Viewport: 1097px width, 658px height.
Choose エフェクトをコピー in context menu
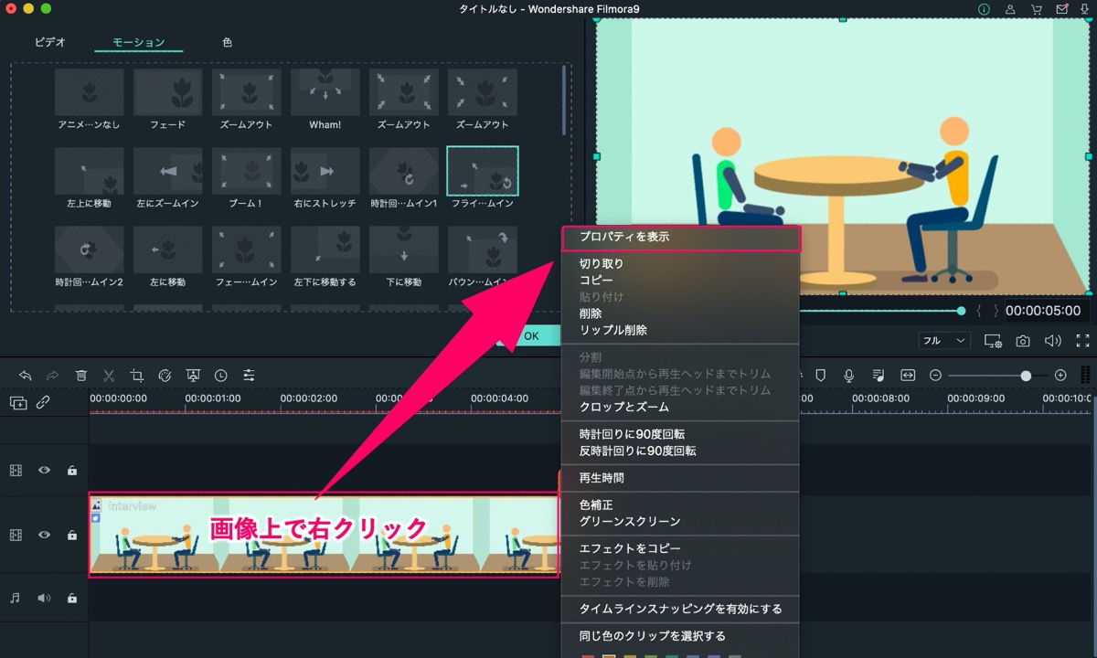coord(680,548)
